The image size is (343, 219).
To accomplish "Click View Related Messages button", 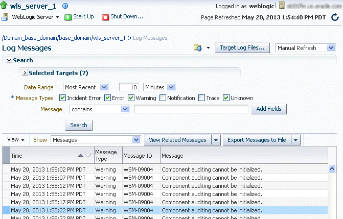I will click(177, 140).
